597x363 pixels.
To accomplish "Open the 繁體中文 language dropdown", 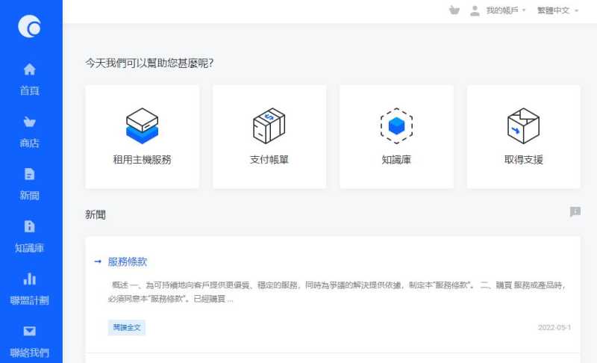I will [557, 10].
